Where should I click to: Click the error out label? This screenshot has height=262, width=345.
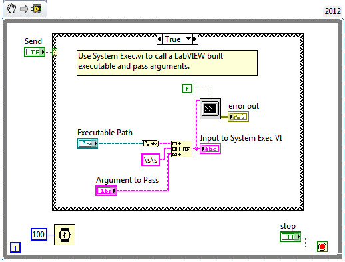[x=244, y=106]
